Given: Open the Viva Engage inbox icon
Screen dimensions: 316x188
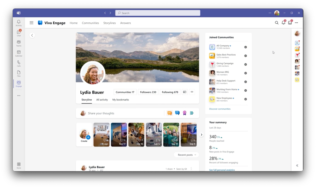Looking at the screenshot, I should pyautogui.click(x=290, y=22).
